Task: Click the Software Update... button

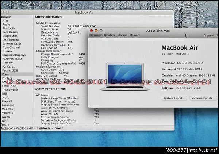Action: pyautogui.click(x=203, y=98)
